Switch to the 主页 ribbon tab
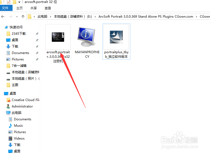The height and width of the screenshot is (154, 210). (20, 8)
